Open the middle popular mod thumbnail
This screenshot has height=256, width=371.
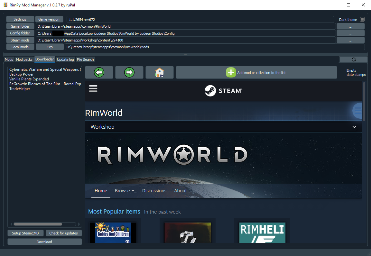[188, 233]
